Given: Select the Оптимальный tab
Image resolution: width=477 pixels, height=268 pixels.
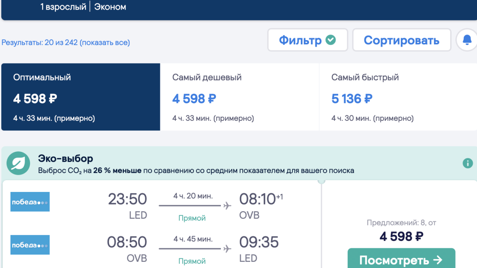Looking at the screenshot, I should pos(81,97).
